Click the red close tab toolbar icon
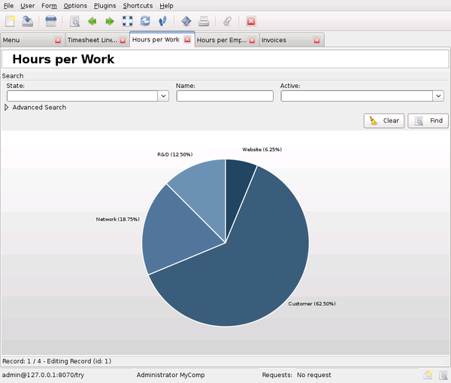The image size is (451, 383). [251, 21]
